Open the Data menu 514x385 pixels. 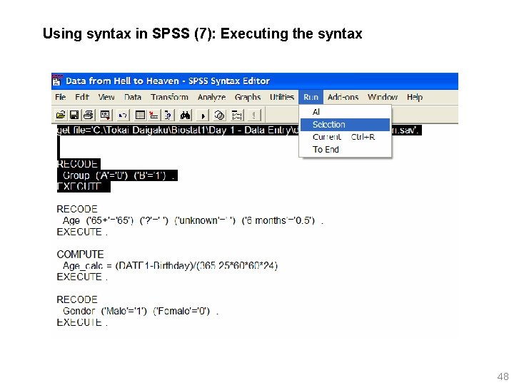tap(133, 97)
